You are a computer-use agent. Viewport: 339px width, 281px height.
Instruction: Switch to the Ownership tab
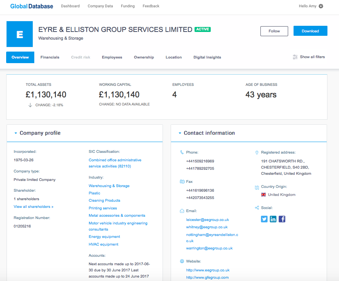tap(144, 57)
